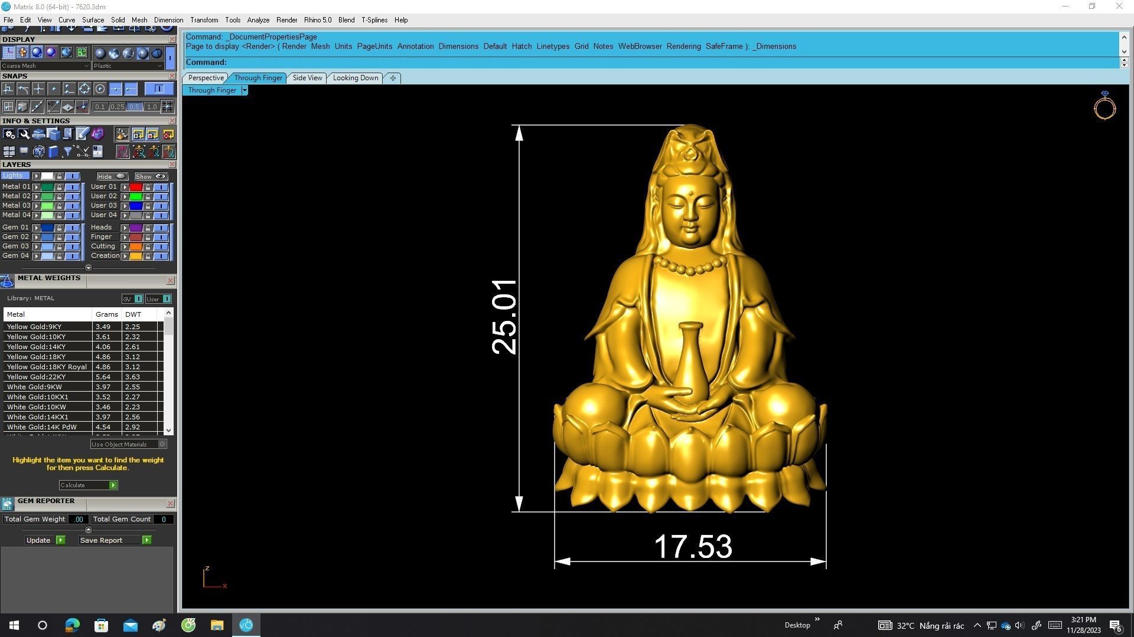Open Microsoft Edge from the taskbar
The image size is (1134, 637).
(x=72, y=625)
